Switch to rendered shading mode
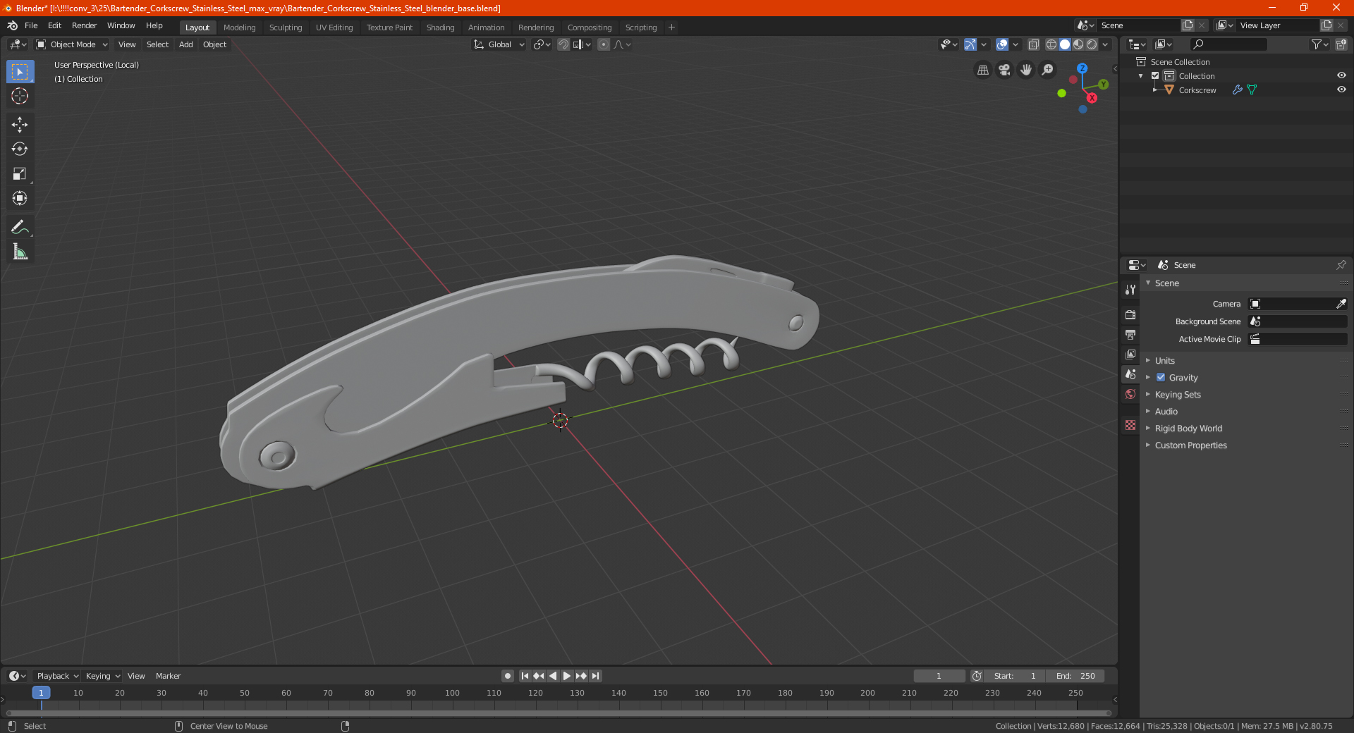The image size is (1354, 733). coord(1092,44)
